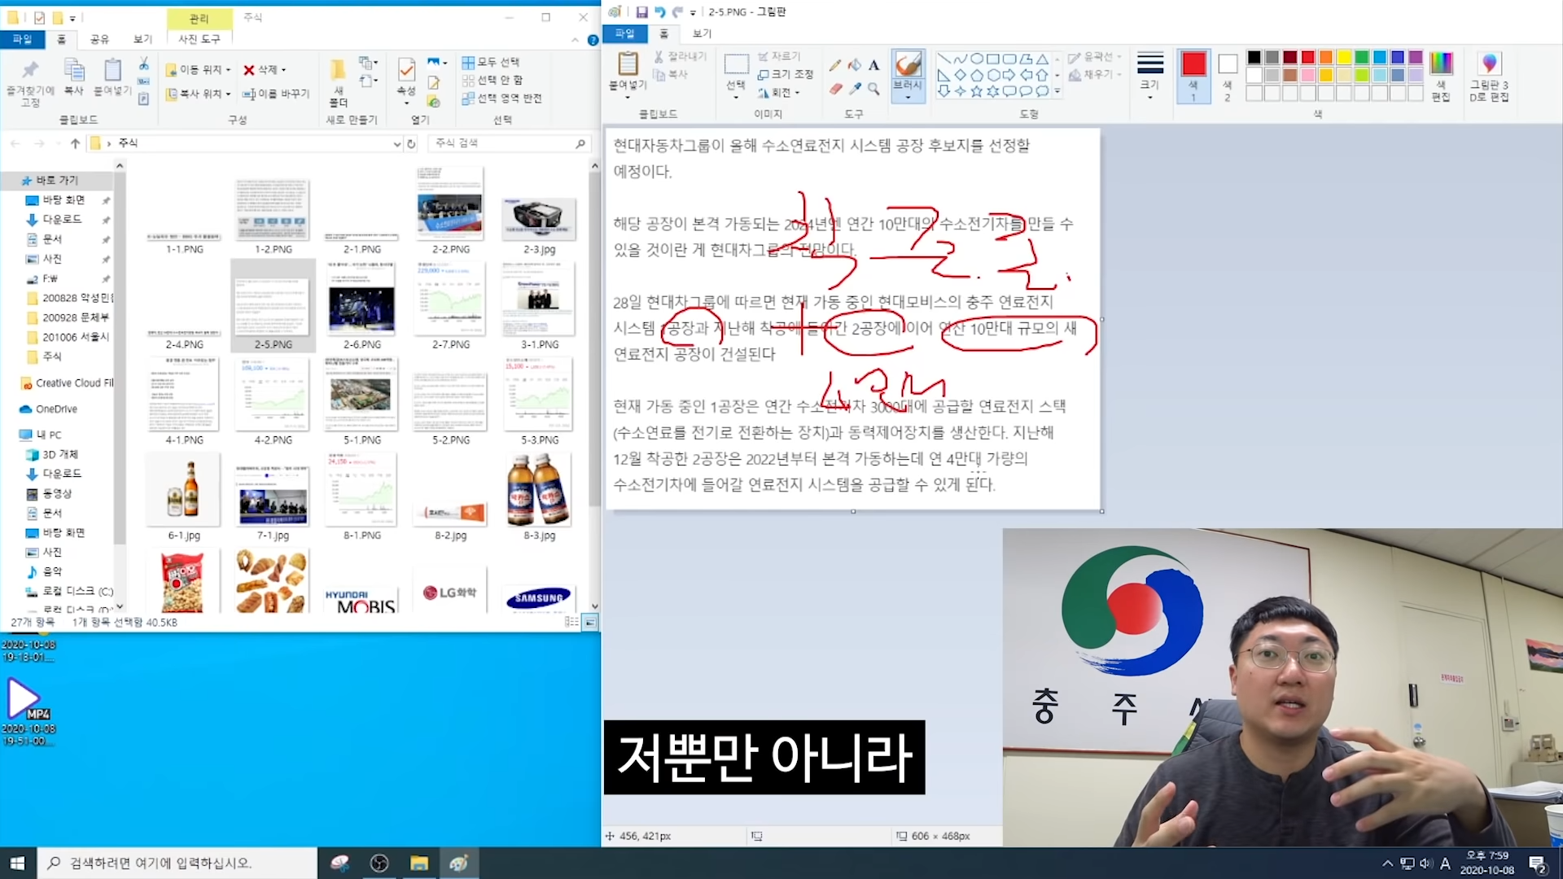Click the Paste clipboard icon in Paint
This screenshot has height=879, width=1563.
click(x=628, y=63)
